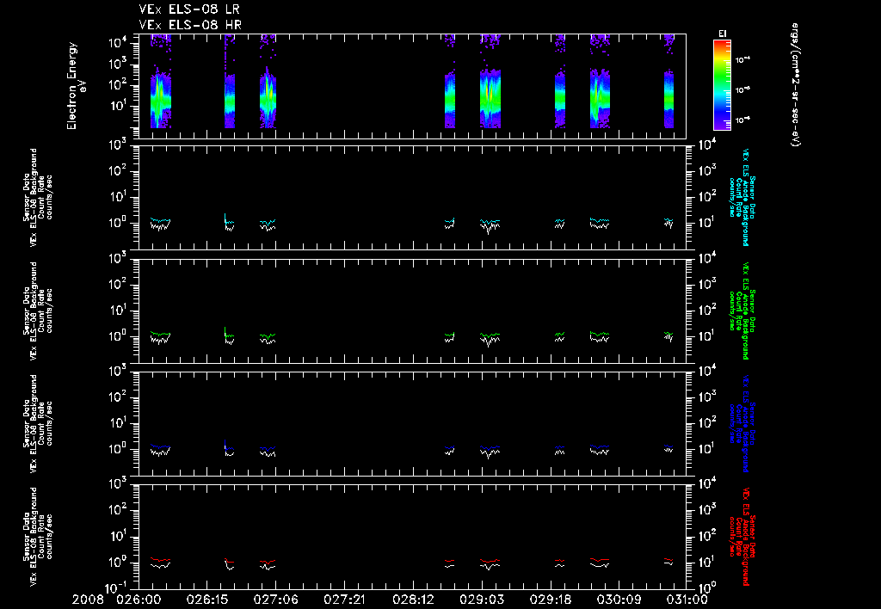Image resolution: width=881 pixels, height=609 pixels.
Task: Click the green spike trace near 026:15
Action: 225,331
